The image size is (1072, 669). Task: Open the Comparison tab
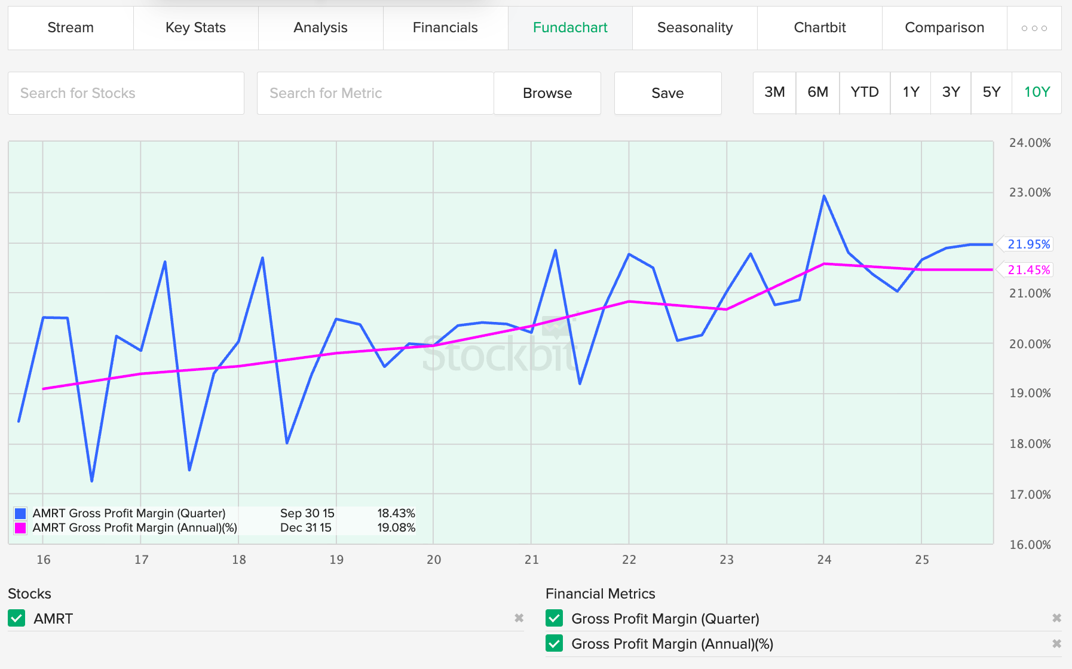(944, 28)
